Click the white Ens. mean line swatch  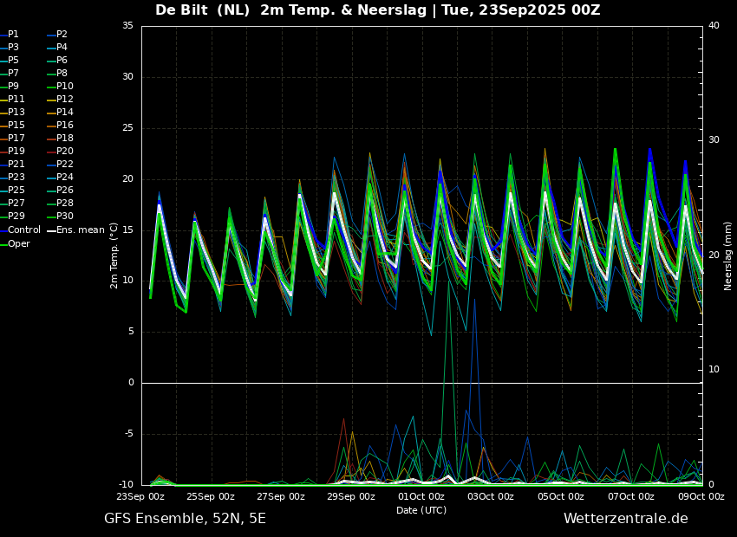tap(51, 230)
